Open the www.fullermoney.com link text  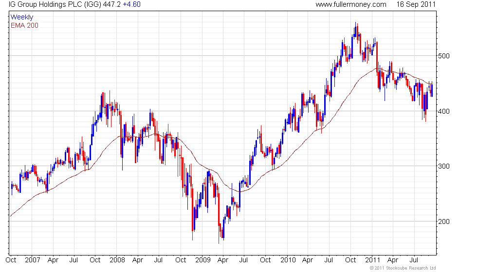tap(351, 4)
